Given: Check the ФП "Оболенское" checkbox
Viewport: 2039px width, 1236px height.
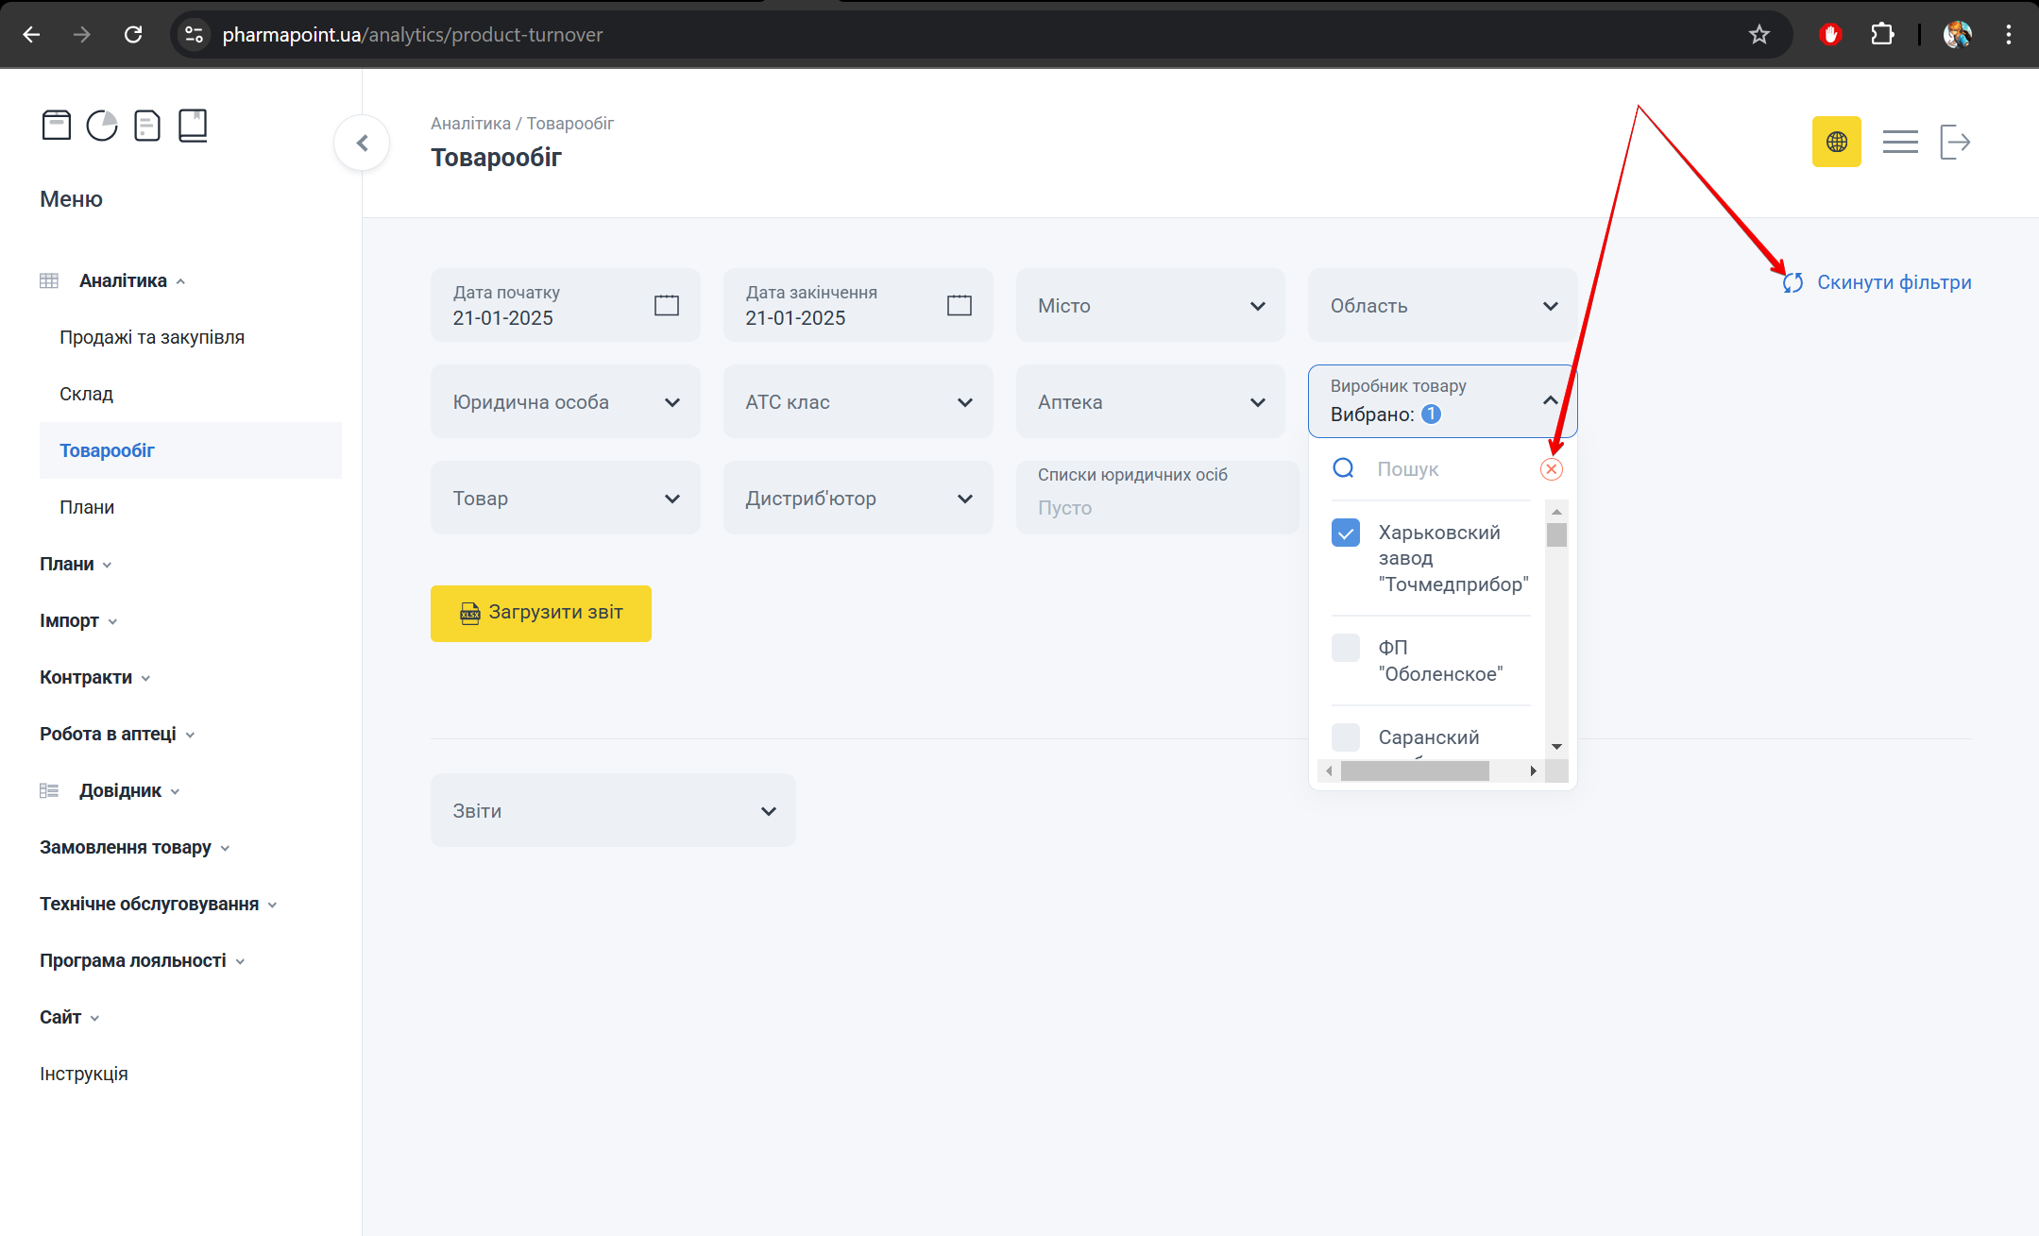Looking at the screenshot, I should [x=1345, y=648].
